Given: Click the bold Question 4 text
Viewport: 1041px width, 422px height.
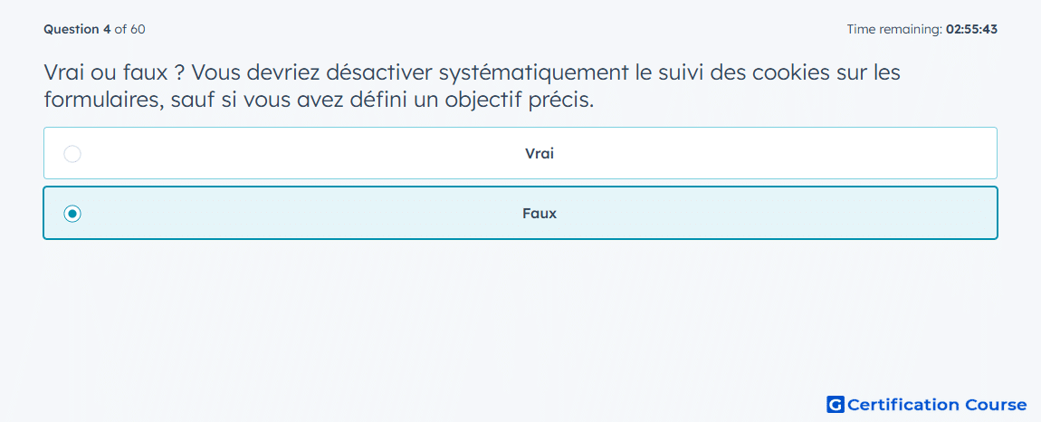Looking at the screenshot, I should coord(78,29).
